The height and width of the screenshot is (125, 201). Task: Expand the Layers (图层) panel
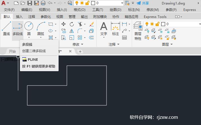click(167, 44)
